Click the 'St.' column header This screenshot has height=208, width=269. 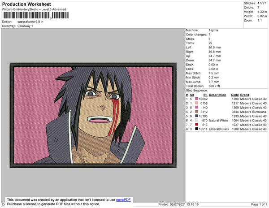coord(205,95)
